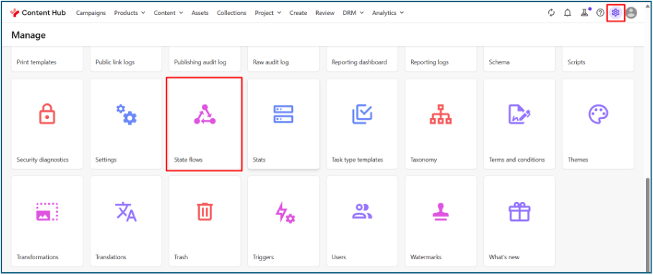Open the Transformations image icon
Screen dimensions: 653x275
click(47, 212)
